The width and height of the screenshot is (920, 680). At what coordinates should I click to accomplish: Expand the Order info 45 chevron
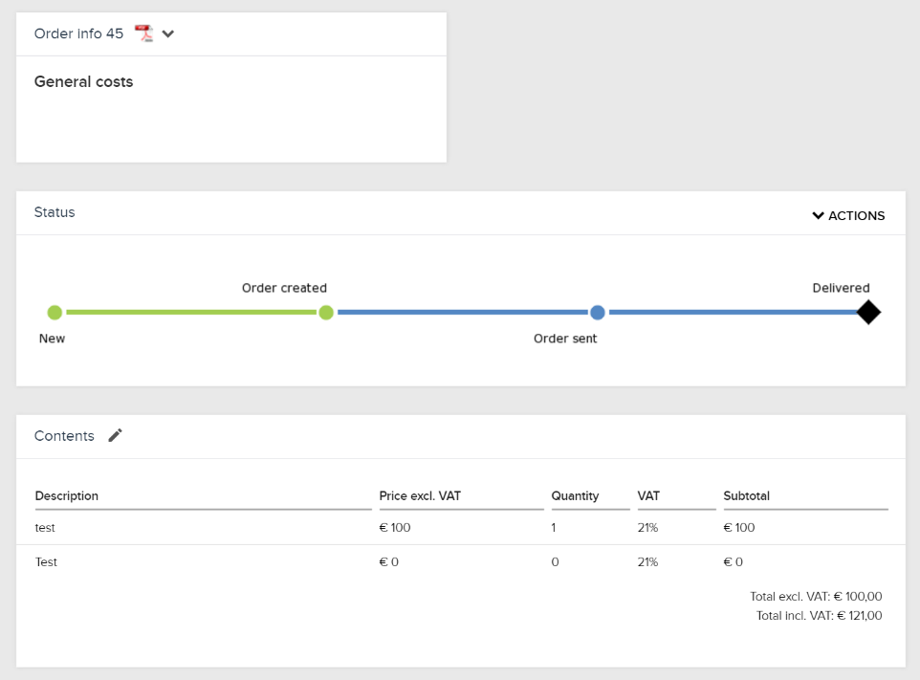tap(168, 34)
